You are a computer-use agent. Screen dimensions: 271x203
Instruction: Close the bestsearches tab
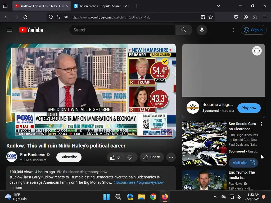pyautogui.click(x=126, y=6)
